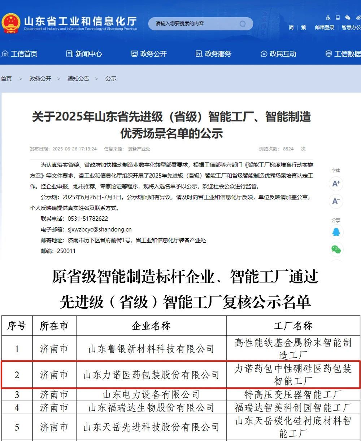Open the accessibility wheelchair icon

328,17
